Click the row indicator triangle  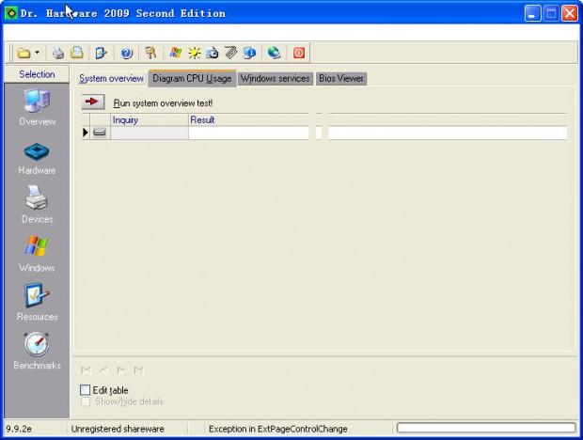click(x=86, y=133)
